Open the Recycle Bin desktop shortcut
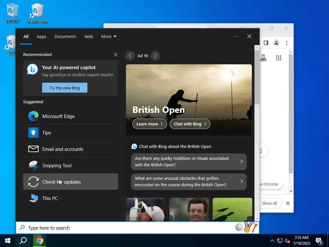329x247 pixels. pyautogui.click(x=38, y=13)
